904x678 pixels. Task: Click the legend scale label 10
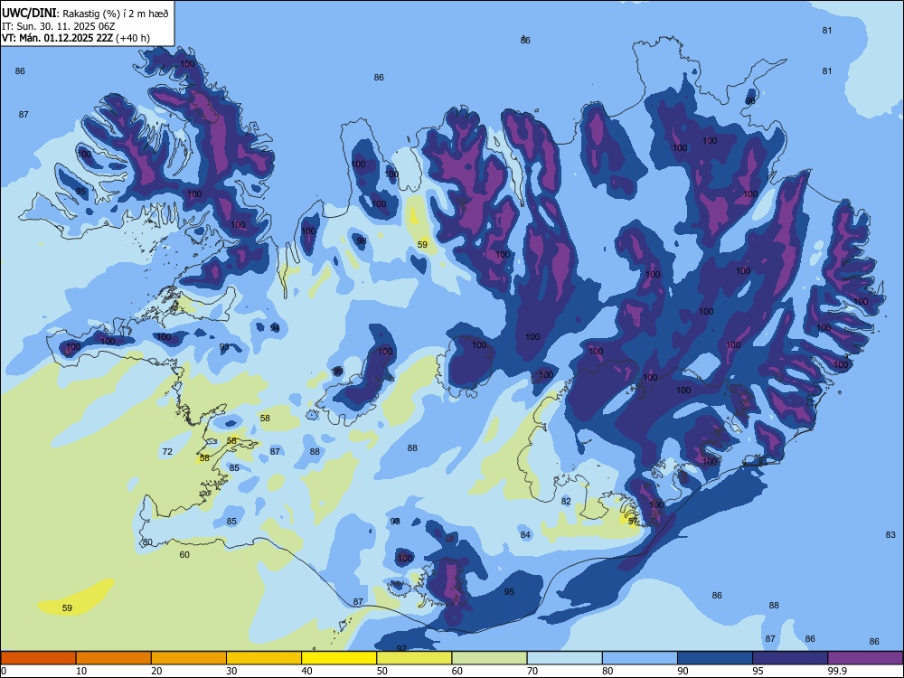(x=81, y=671)
